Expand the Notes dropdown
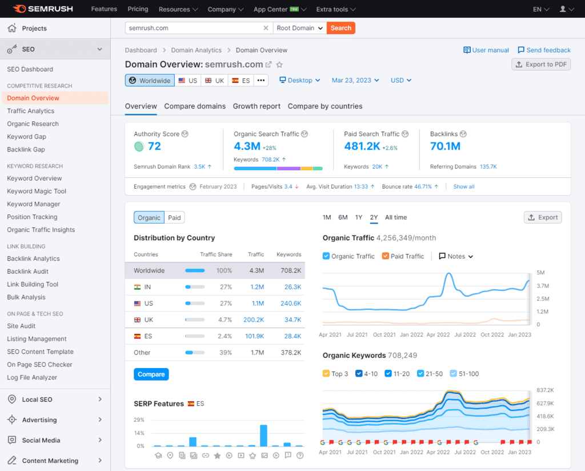585x471 pixels. pos(456,256)
